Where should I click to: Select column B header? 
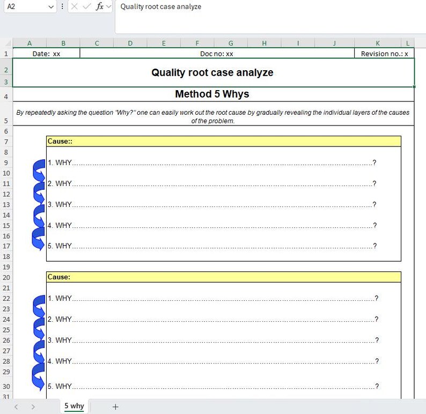[x=63, y=43]
